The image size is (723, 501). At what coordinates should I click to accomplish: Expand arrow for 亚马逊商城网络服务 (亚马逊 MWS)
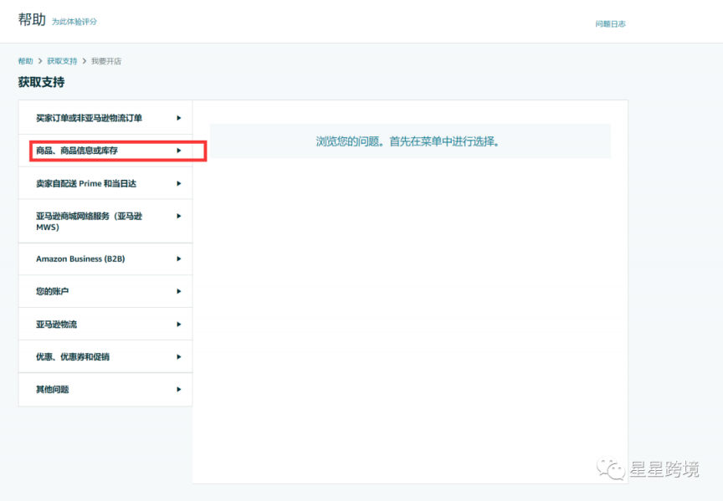click(179, 216)
